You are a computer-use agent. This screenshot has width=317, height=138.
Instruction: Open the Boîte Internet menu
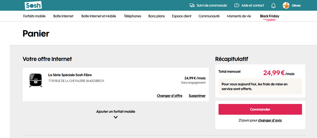pos(63,16)
